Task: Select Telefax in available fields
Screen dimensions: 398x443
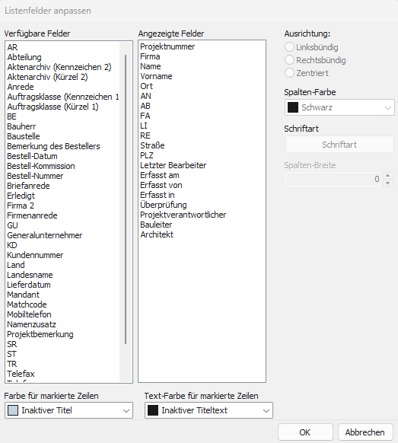Action: (21, 374)
